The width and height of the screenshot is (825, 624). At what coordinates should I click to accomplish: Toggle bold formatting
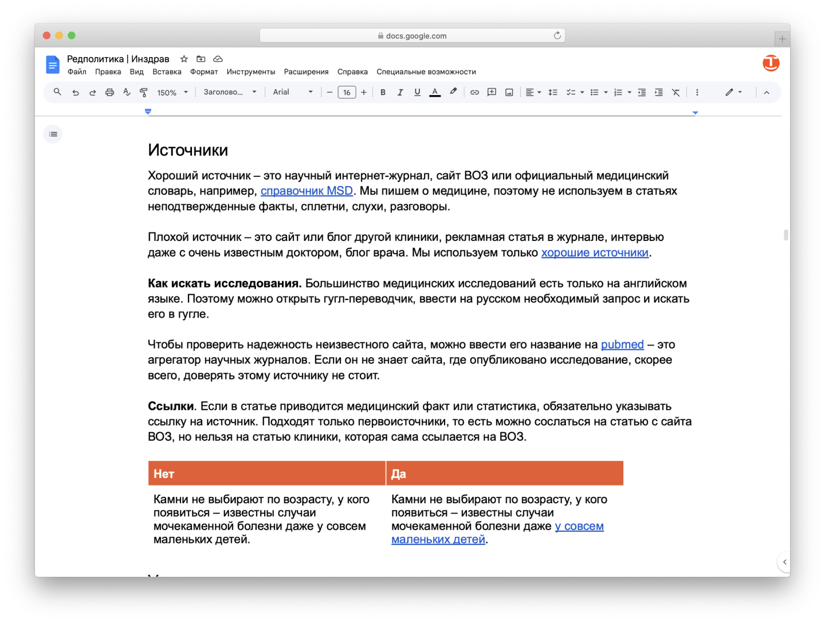(x=383, y=92)
